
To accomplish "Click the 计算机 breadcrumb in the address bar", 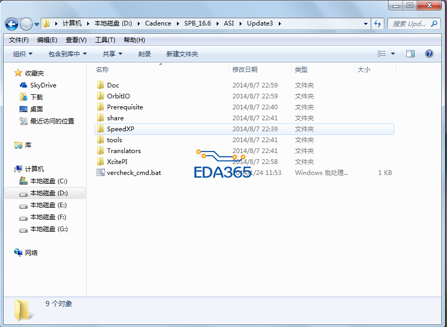I will point(72,23).
